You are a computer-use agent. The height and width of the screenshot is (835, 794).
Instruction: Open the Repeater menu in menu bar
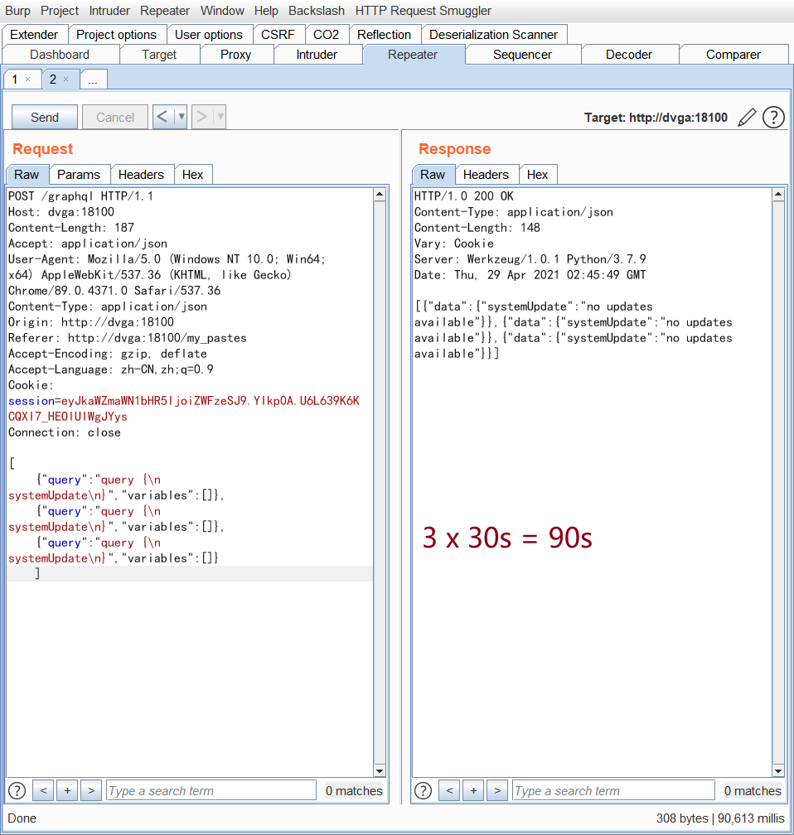(x=165, y=11)
